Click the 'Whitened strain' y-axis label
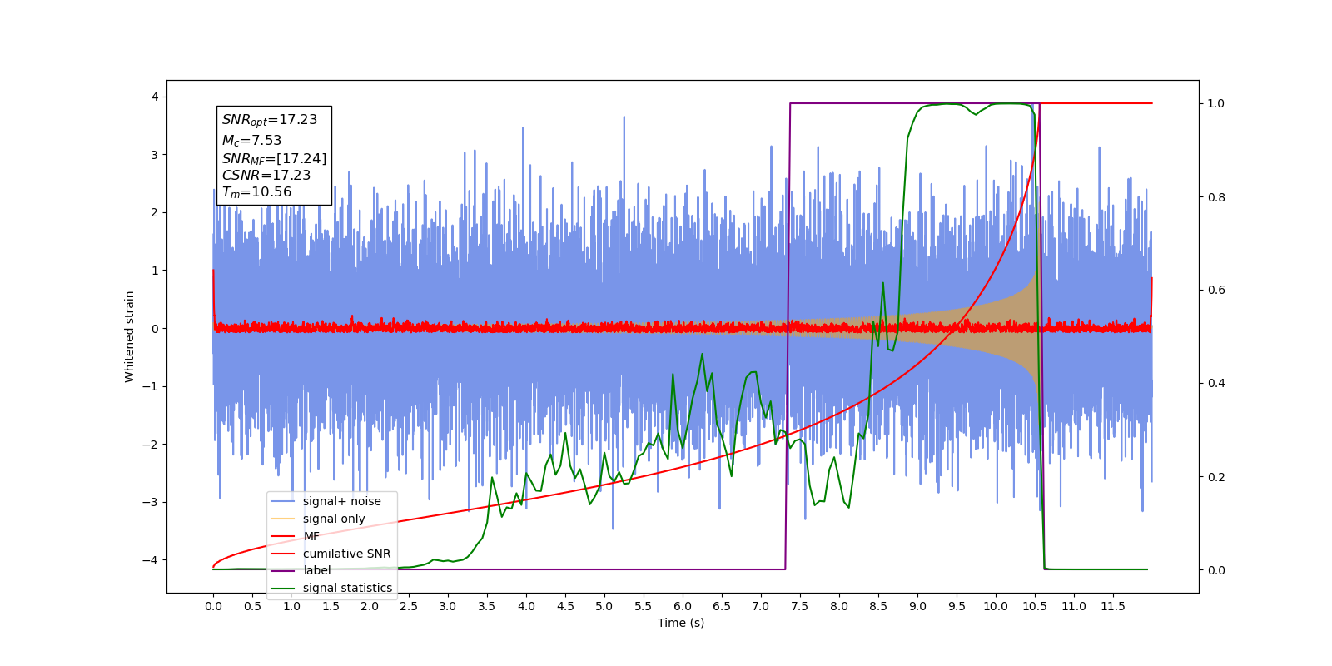Screen dimensions: 1332x666 pyautogui.click(x=129, y=336)
